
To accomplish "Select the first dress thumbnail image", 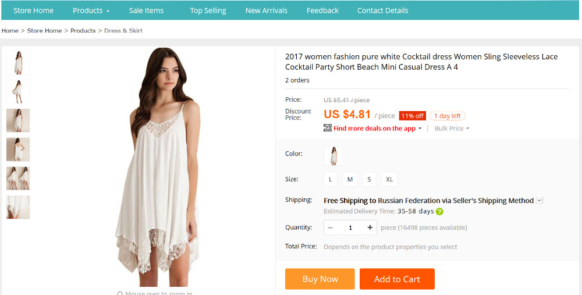I will 18,63.
